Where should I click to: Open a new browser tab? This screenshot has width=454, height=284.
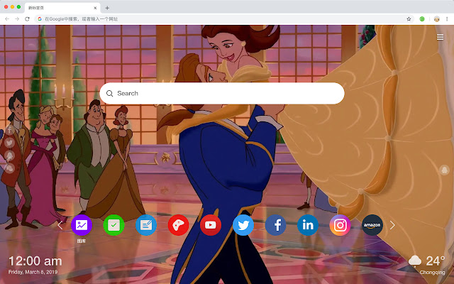(x=107, y=8)
